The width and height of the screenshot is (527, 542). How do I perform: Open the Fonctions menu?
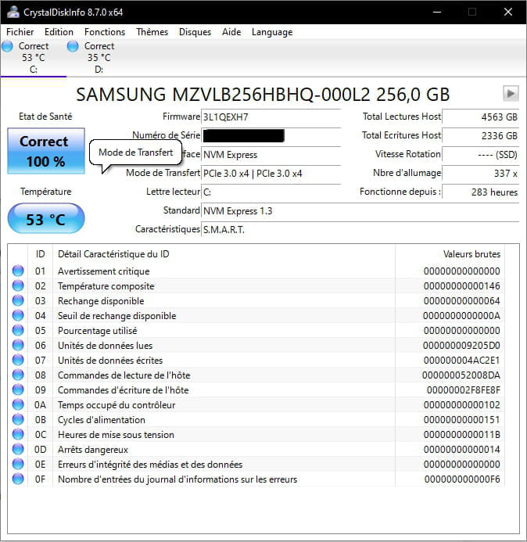pos(105,32)
